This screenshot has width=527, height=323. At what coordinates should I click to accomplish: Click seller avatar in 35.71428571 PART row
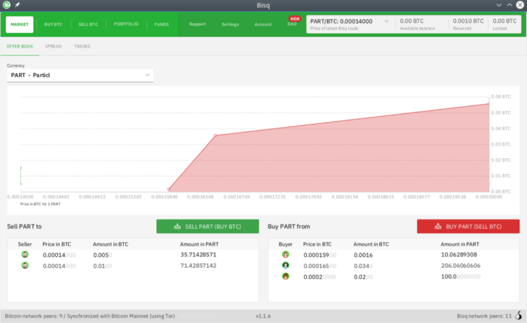(25, 254)
